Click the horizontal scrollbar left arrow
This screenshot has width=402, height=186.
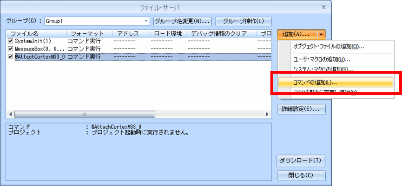(x=10, y=114)
